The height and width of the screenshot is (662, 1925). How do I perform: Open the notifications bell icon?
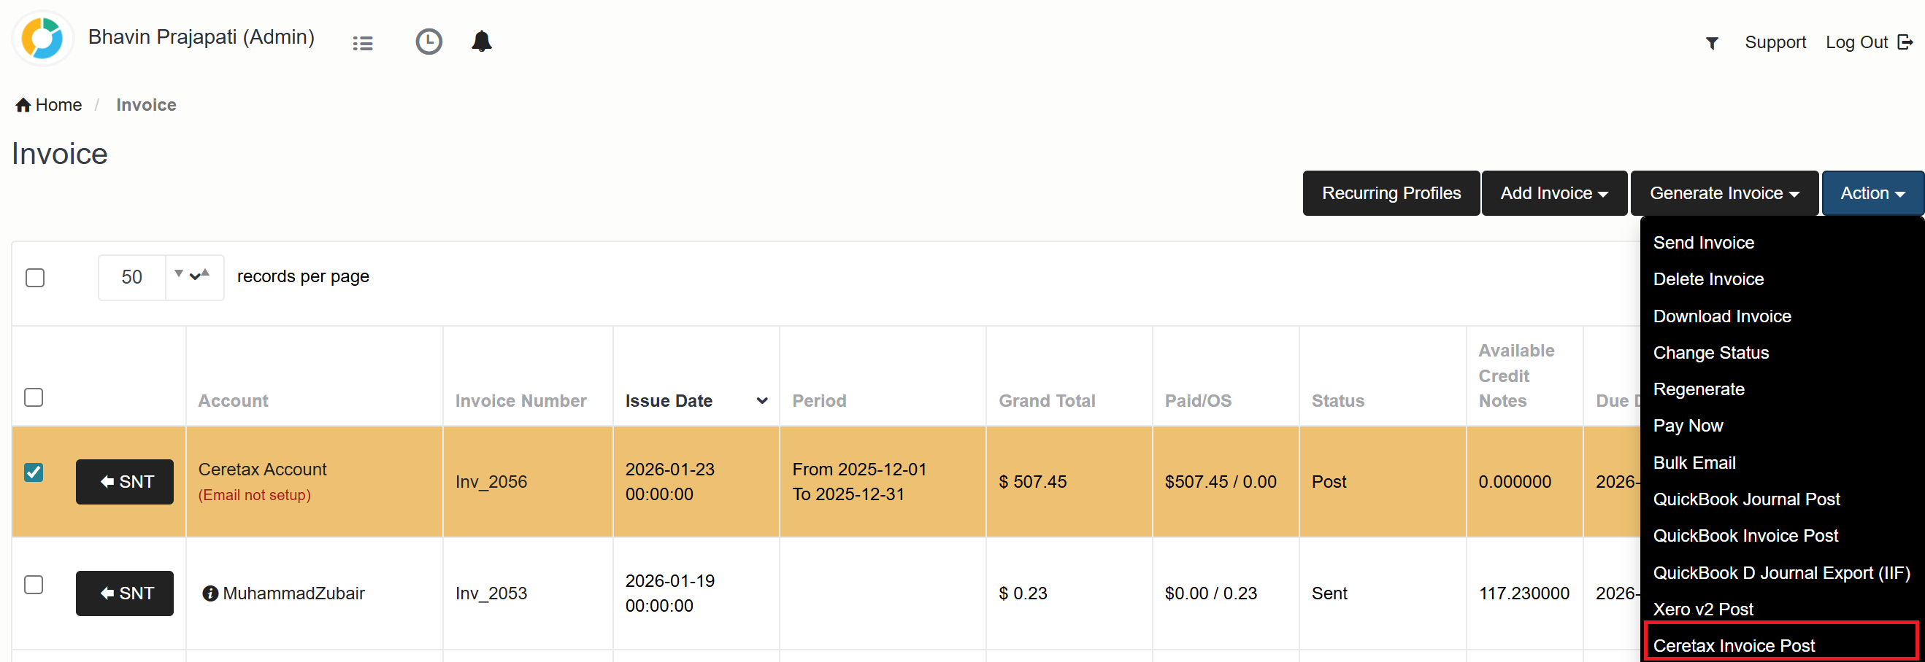[x=481, y=42]
